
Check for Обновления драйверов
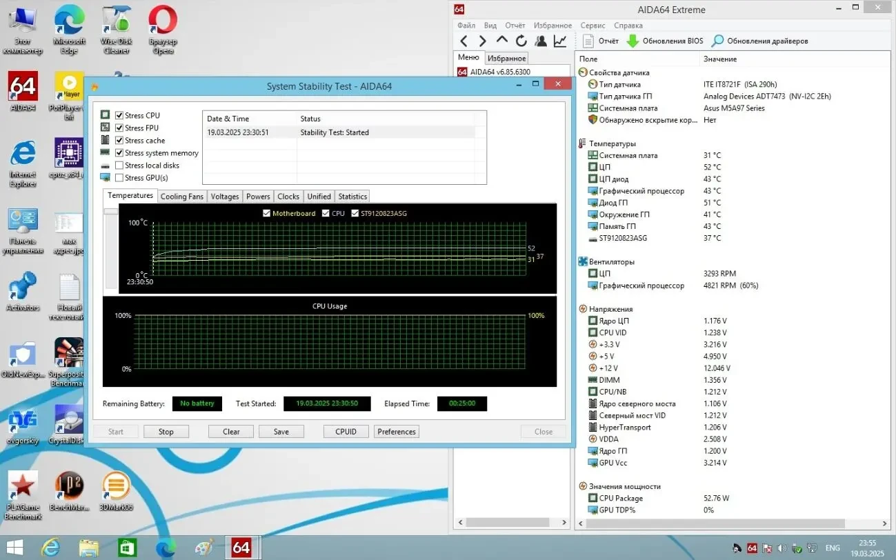click(x=759, y=41)
